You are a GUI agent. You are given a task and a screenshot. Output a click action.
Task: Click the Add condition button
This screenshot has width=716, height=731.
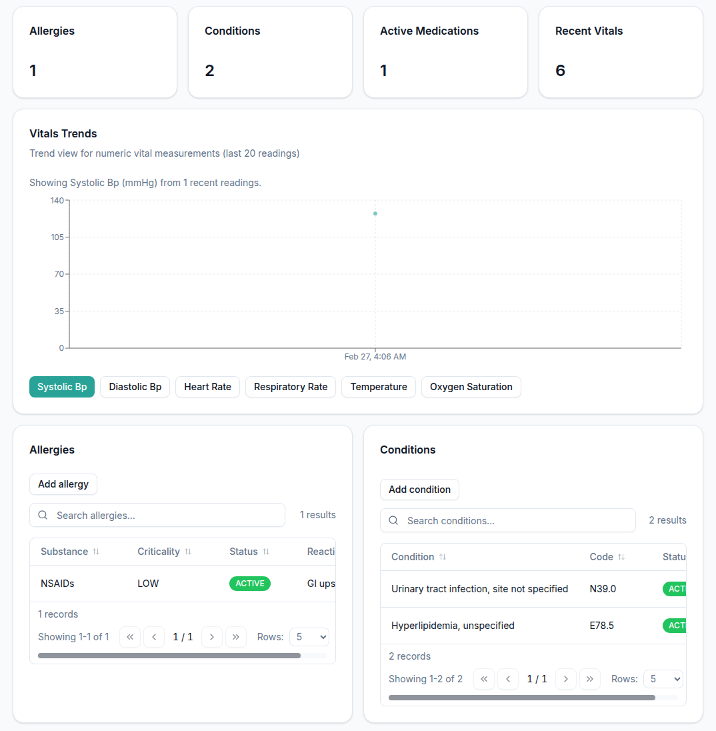point(419,489)
